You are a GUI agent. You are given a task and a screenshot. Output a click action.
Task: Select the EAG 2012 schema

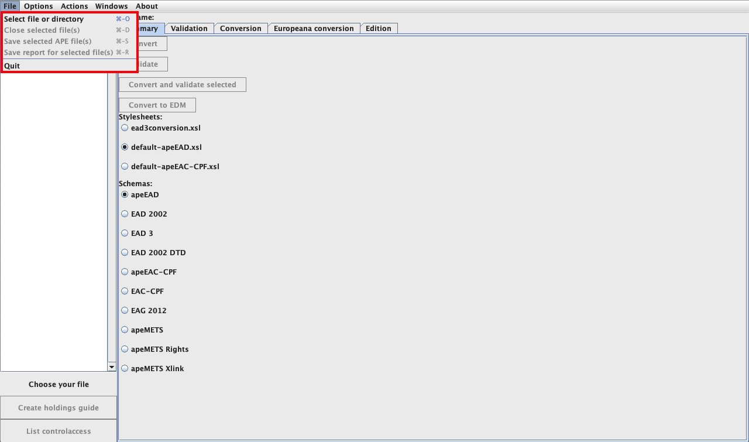tap(143, 310)
